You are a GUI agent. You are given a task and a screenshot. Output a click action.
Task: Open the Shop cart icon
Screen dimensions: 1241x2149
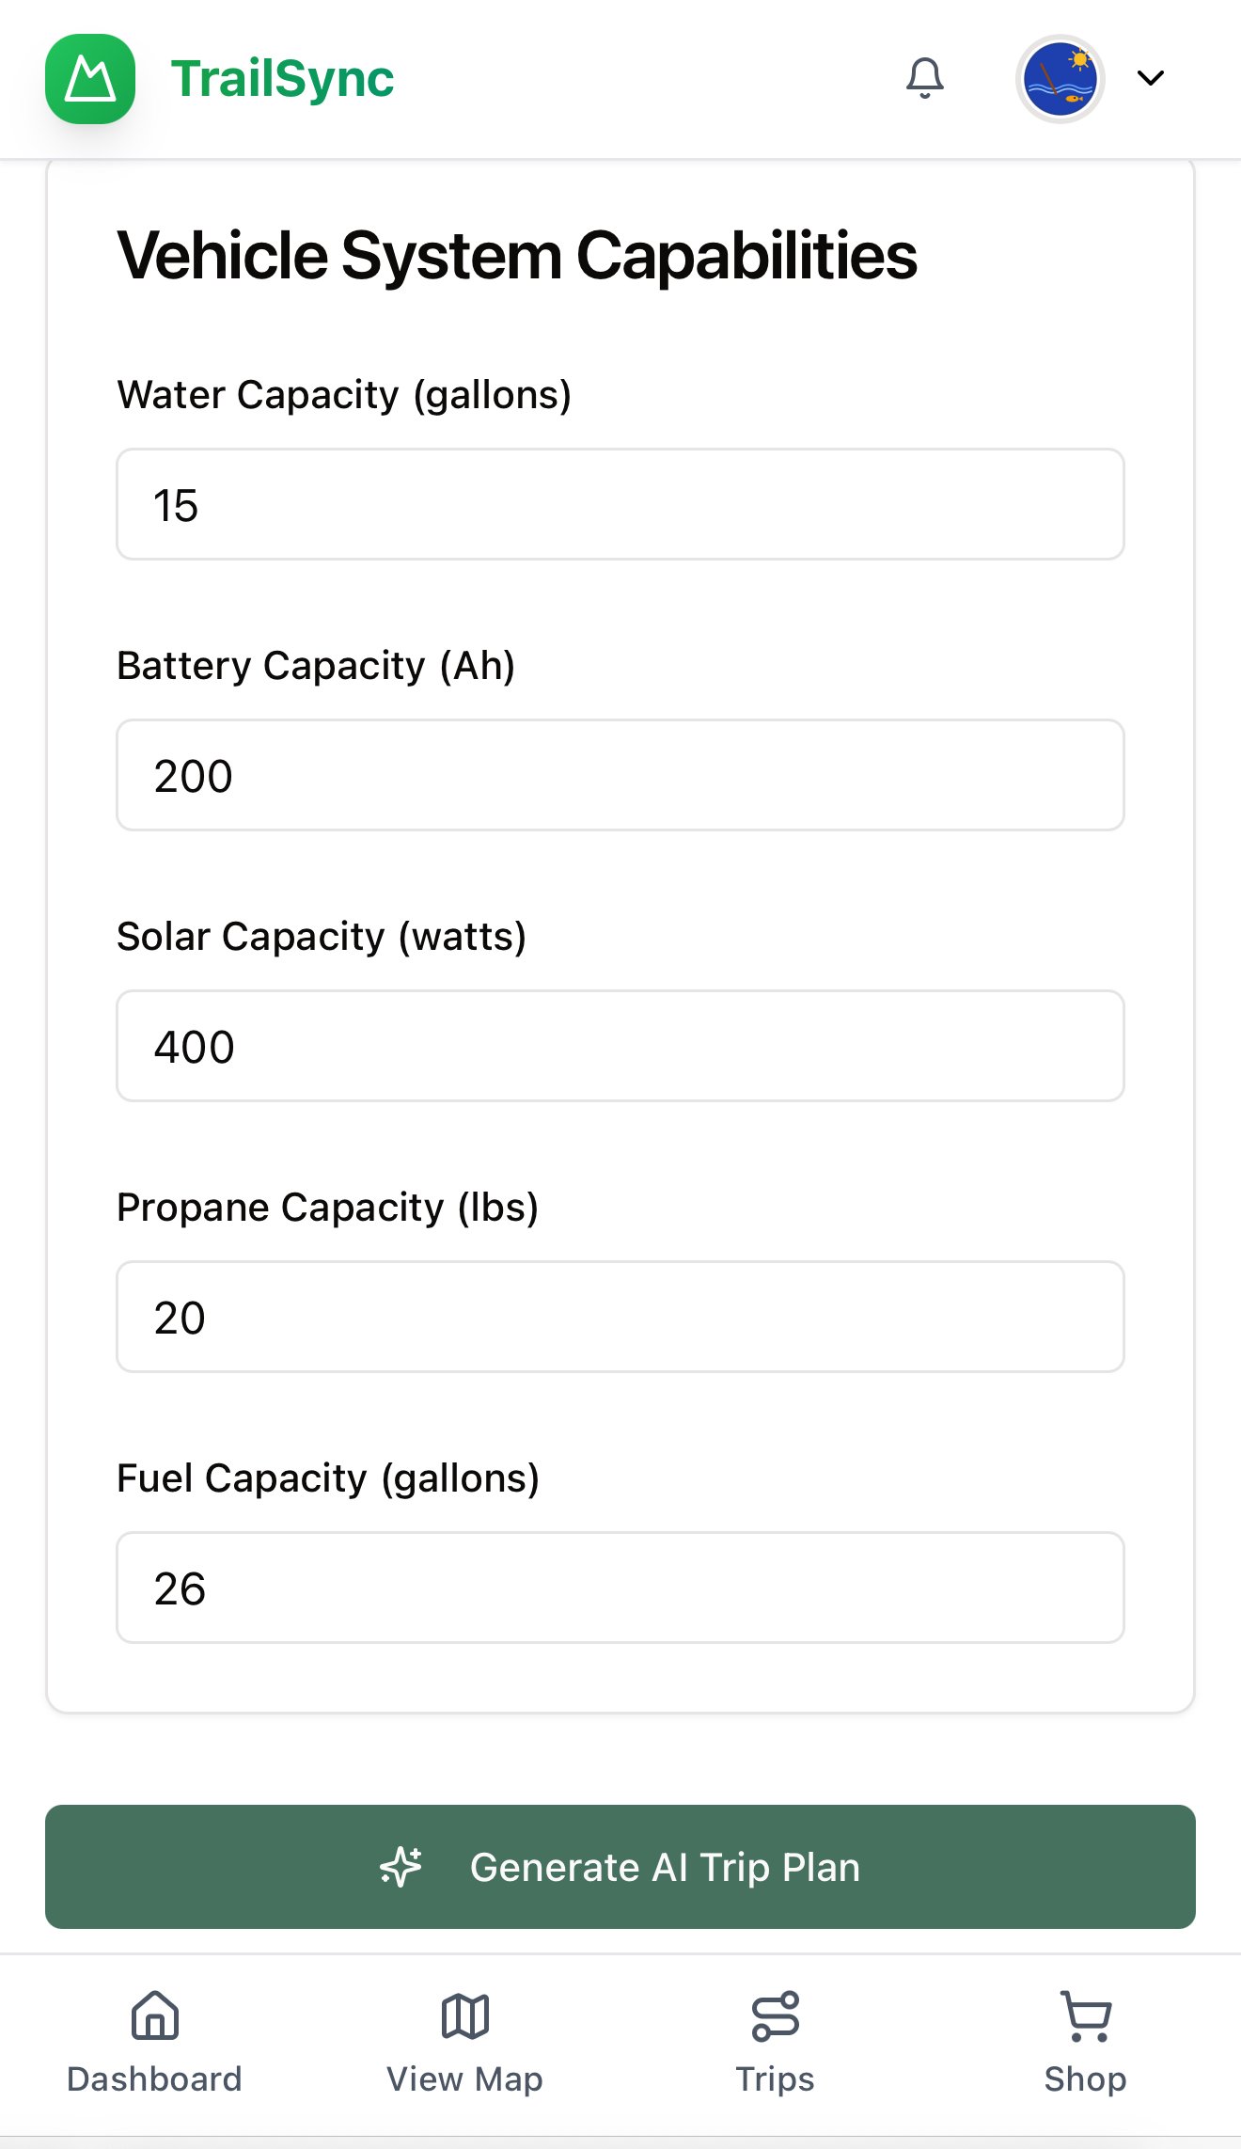[x=1086, y=2015]
